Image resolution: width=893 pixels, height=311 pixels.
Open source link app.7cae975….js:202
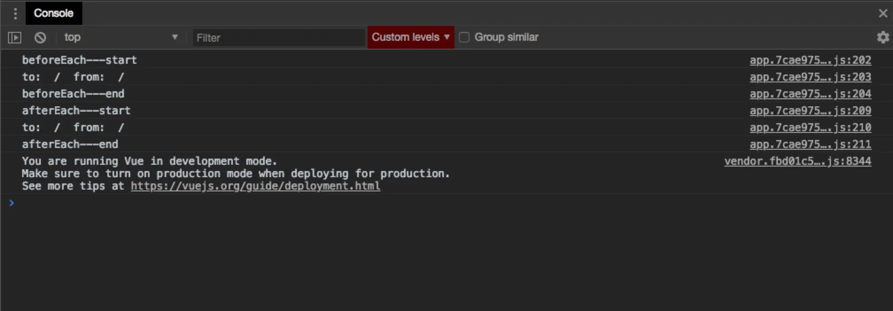810,60
